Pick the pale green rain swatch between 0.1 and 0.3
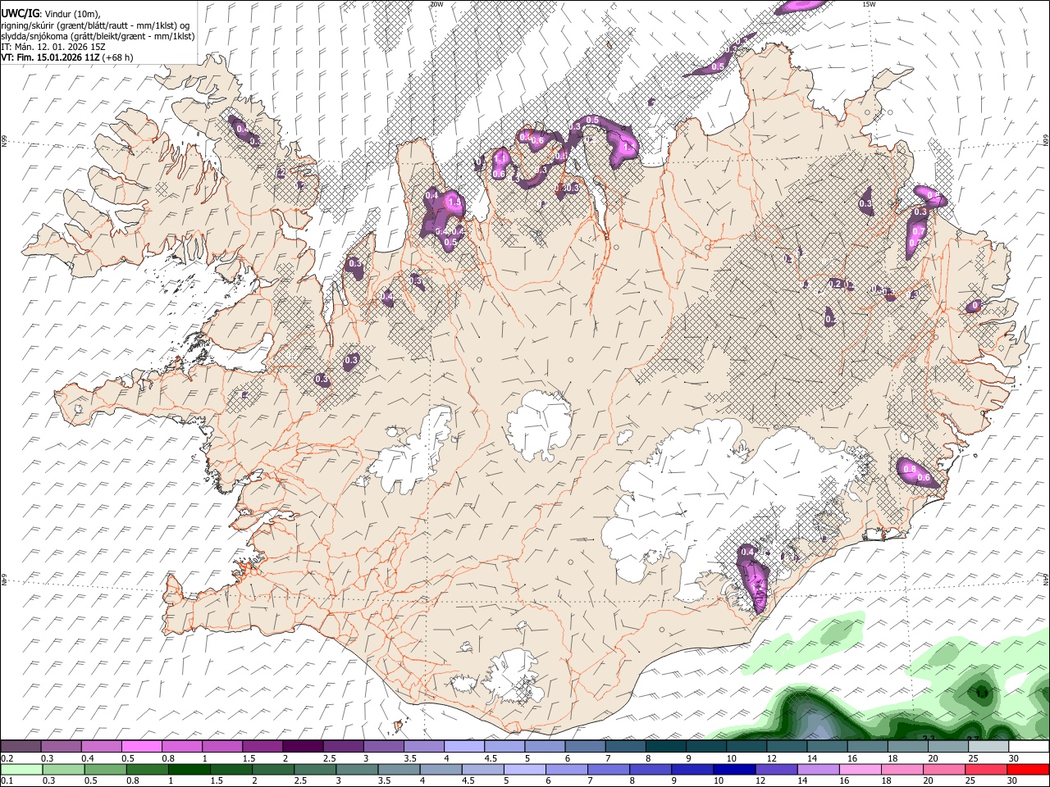This screenshot has height=787, width=1050. click(21, 769)
